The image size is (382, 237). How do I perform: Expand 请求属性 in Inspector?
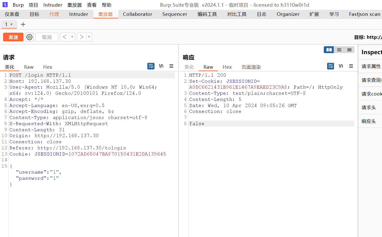(371, 66)
